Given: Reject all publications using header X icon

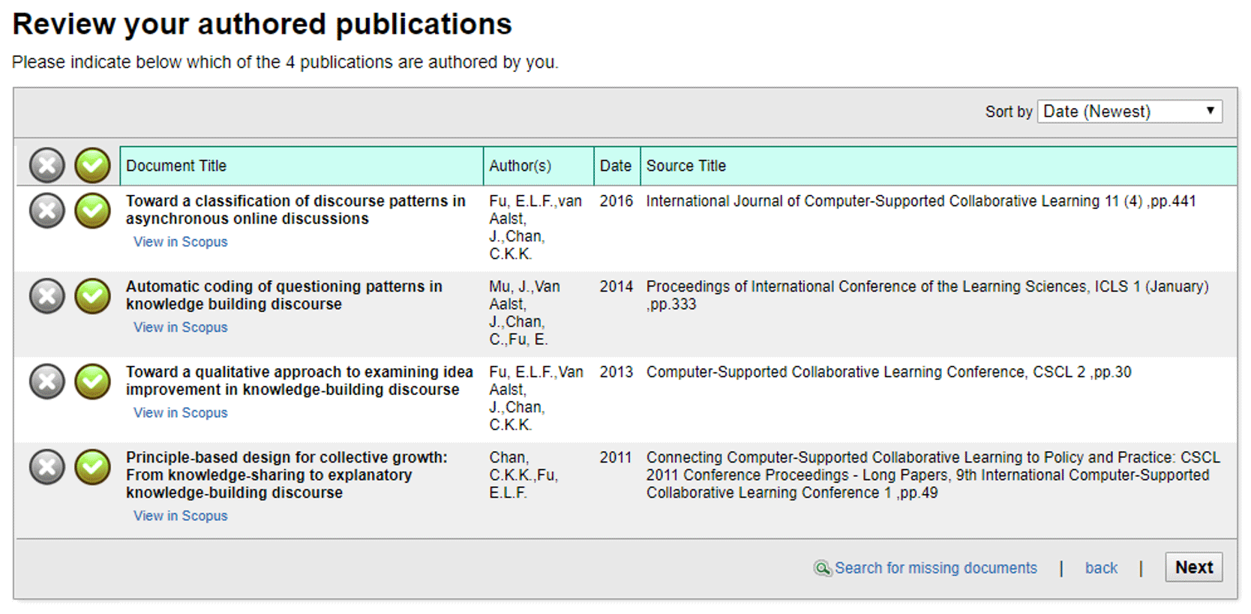Looking at the screenshot, I should click(x=46, y=166).
